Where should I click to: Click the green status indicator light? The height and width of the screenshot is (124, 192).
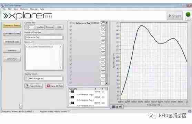click(188, 14)
